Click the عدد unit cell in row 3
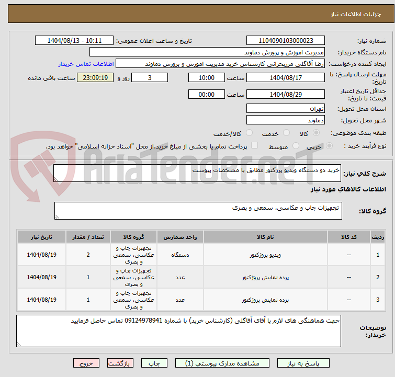The image size is (395, 377). click(180, 300)
